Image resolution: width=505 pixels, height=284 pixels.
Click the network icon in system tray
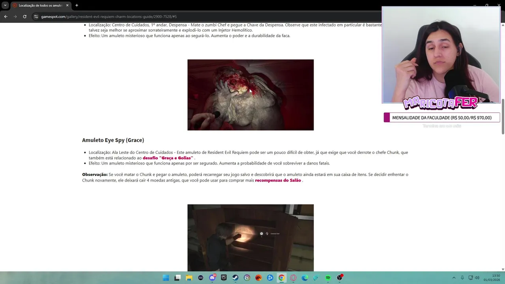tap(470, 278)
